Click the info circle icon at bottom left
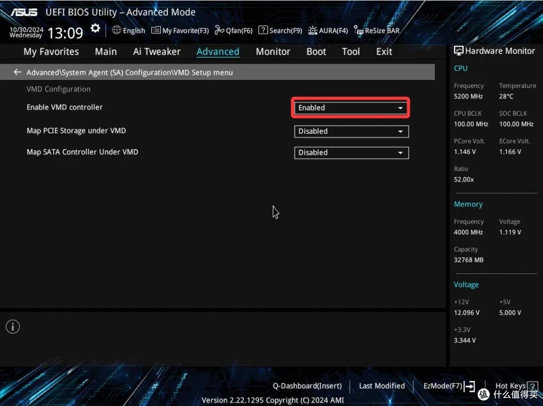 coord(13,327)
